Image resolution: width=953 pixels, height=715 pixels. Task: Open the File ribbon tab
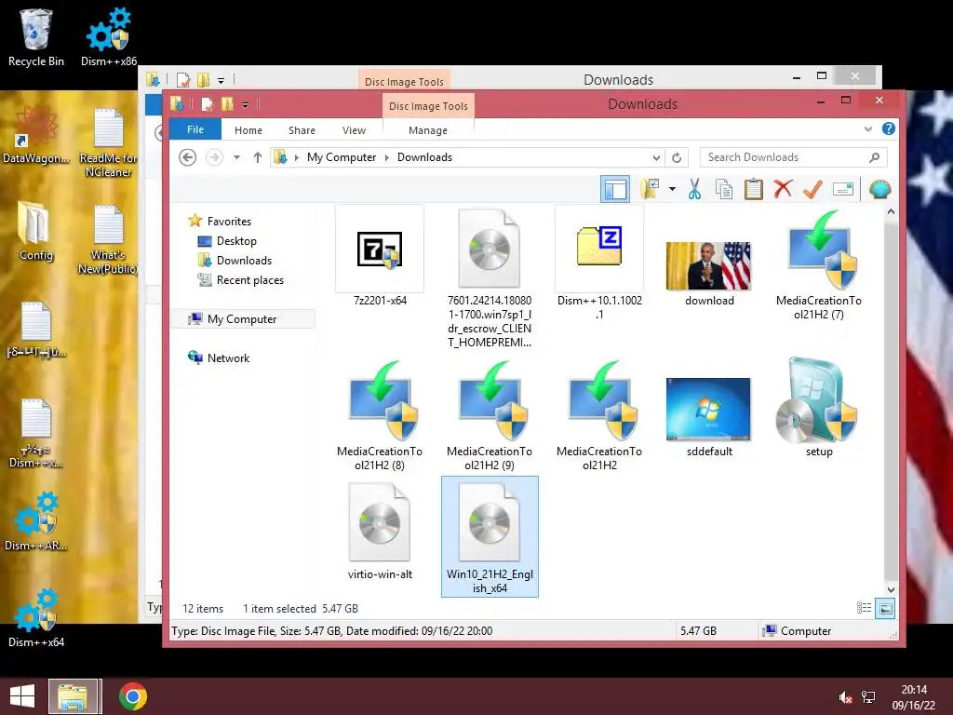195,129
